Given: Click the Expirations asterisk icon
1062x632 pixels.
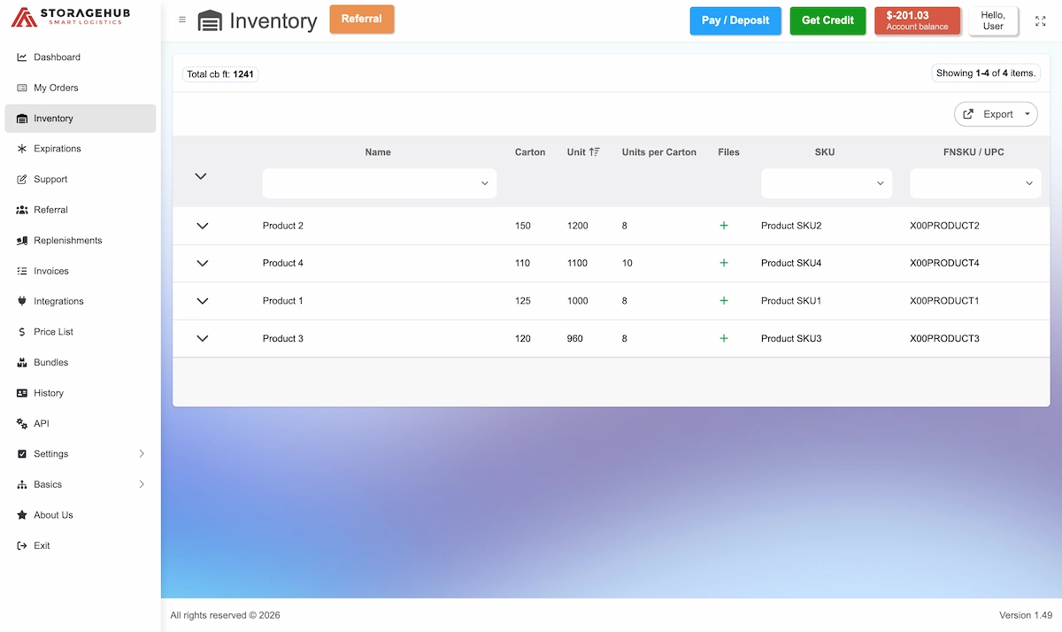Looking at the screenshot, I should click(22, 149).
